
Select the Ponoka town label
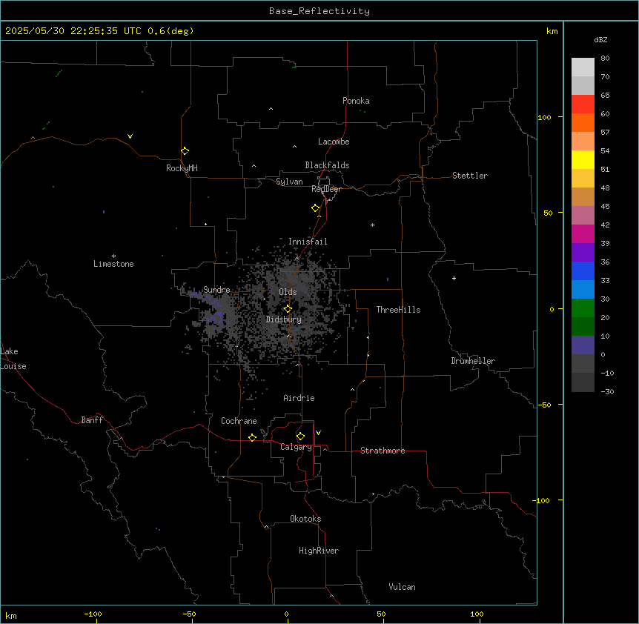coord(356,101)
